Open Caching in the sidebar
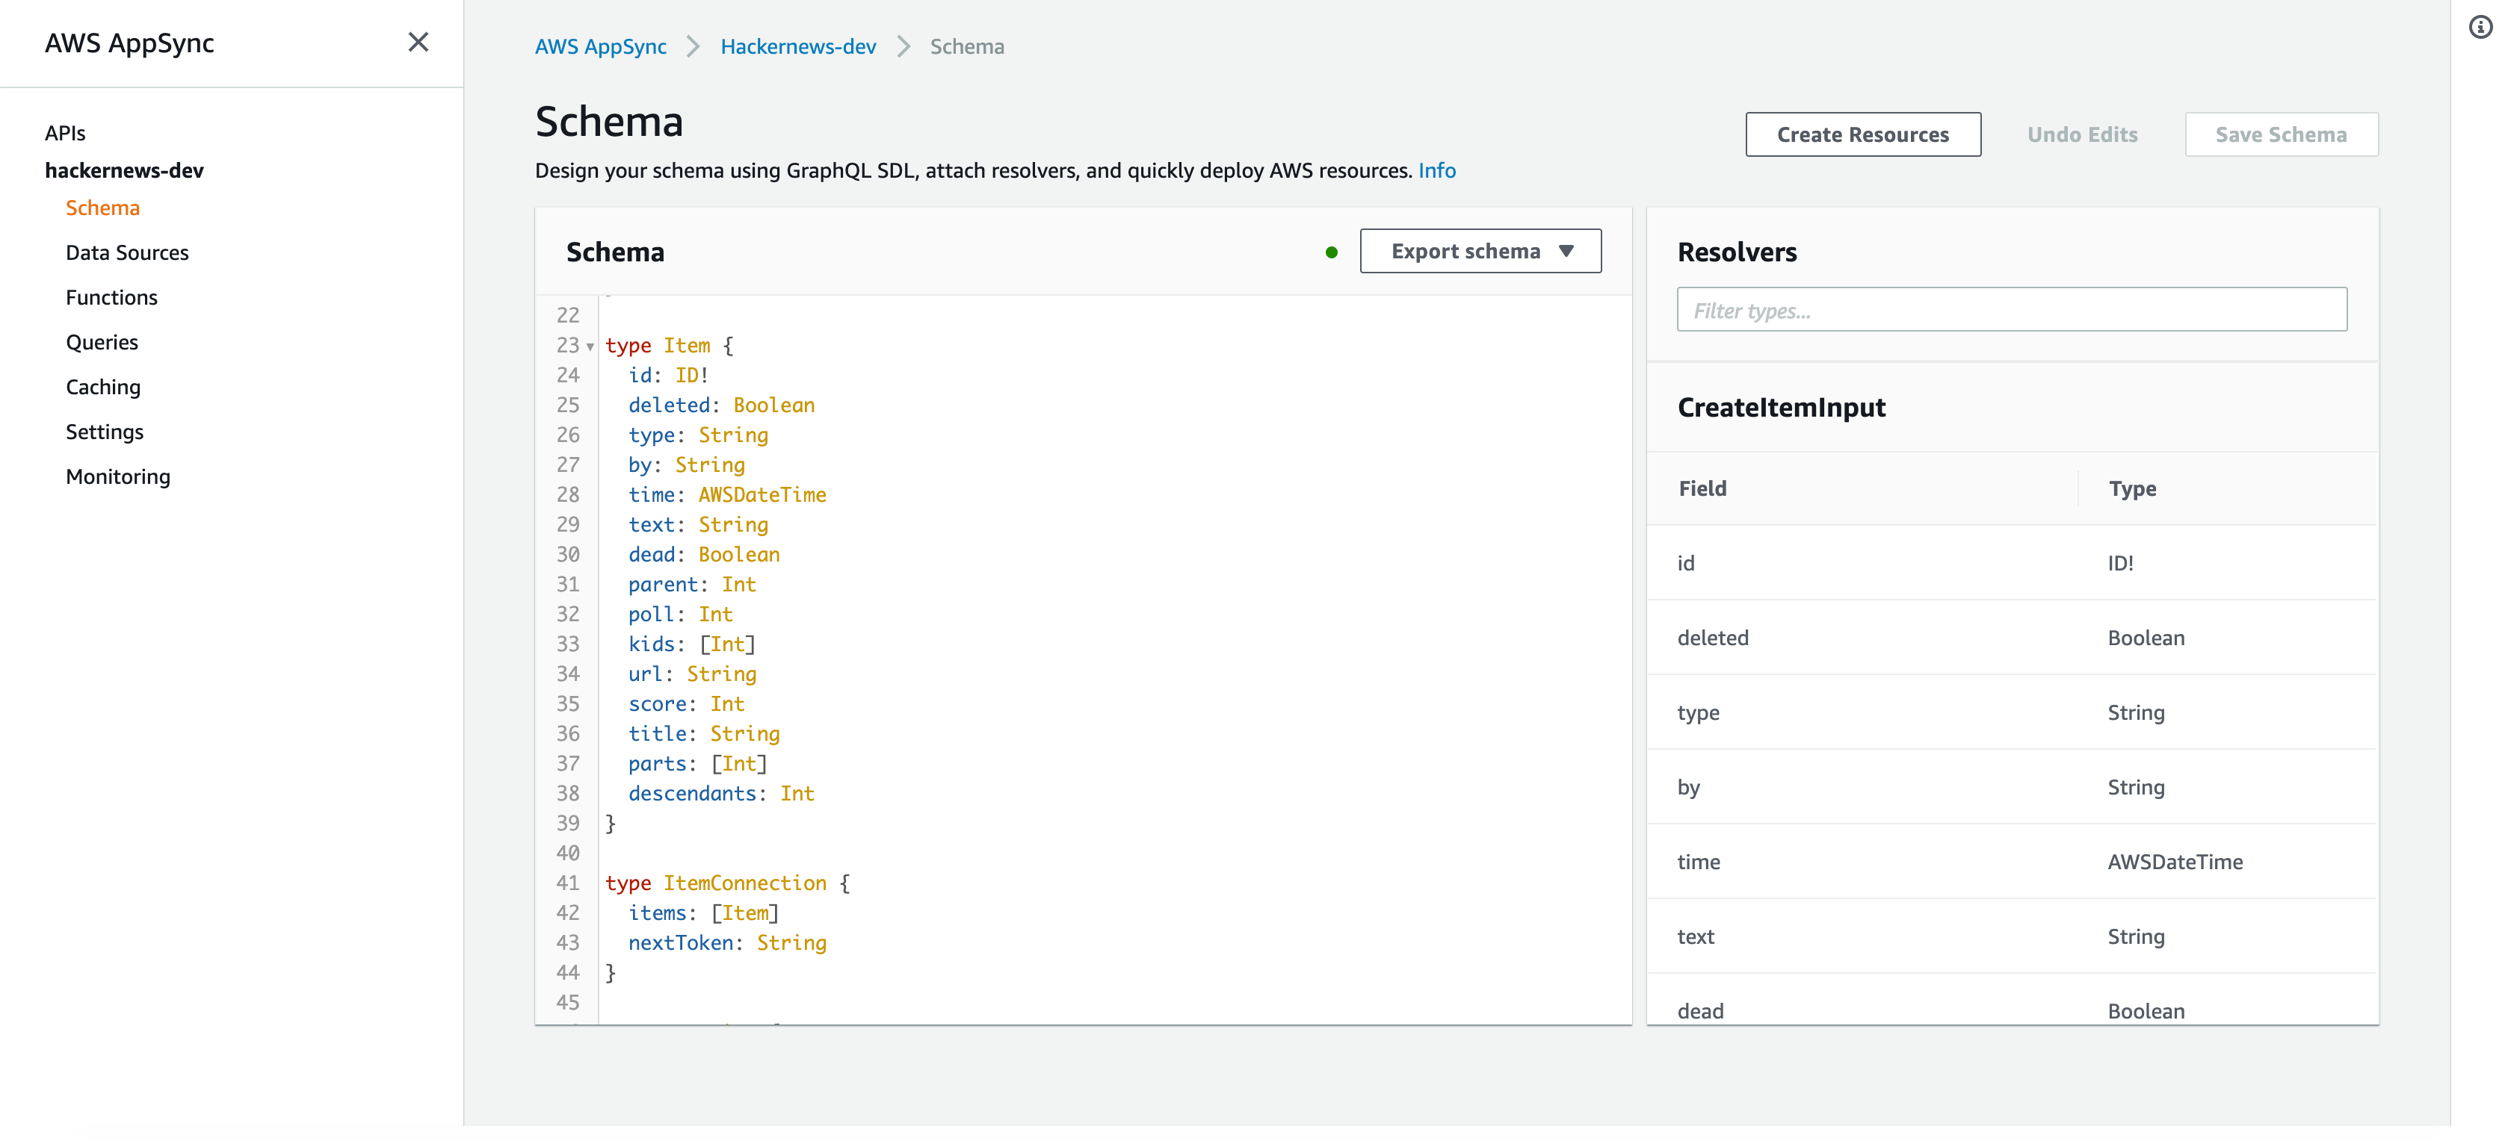Viewport: 2505px width, 1138px height. tap(103, 387)
